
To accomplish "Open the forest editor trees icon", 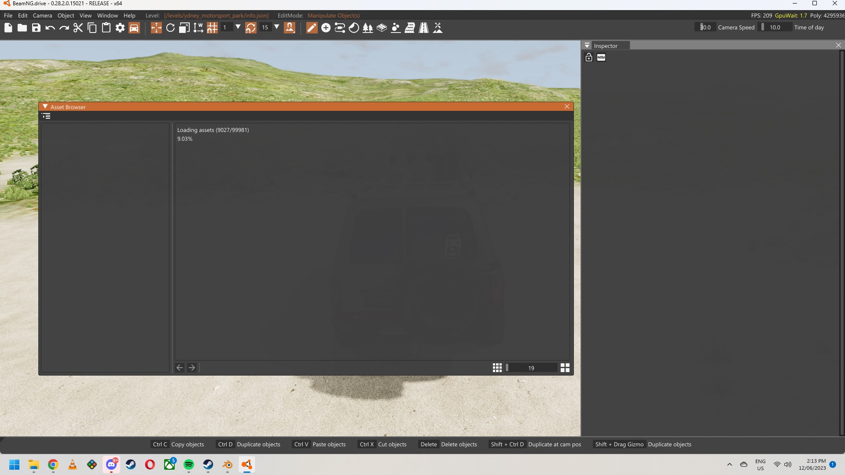I will (x=368, y=28).
